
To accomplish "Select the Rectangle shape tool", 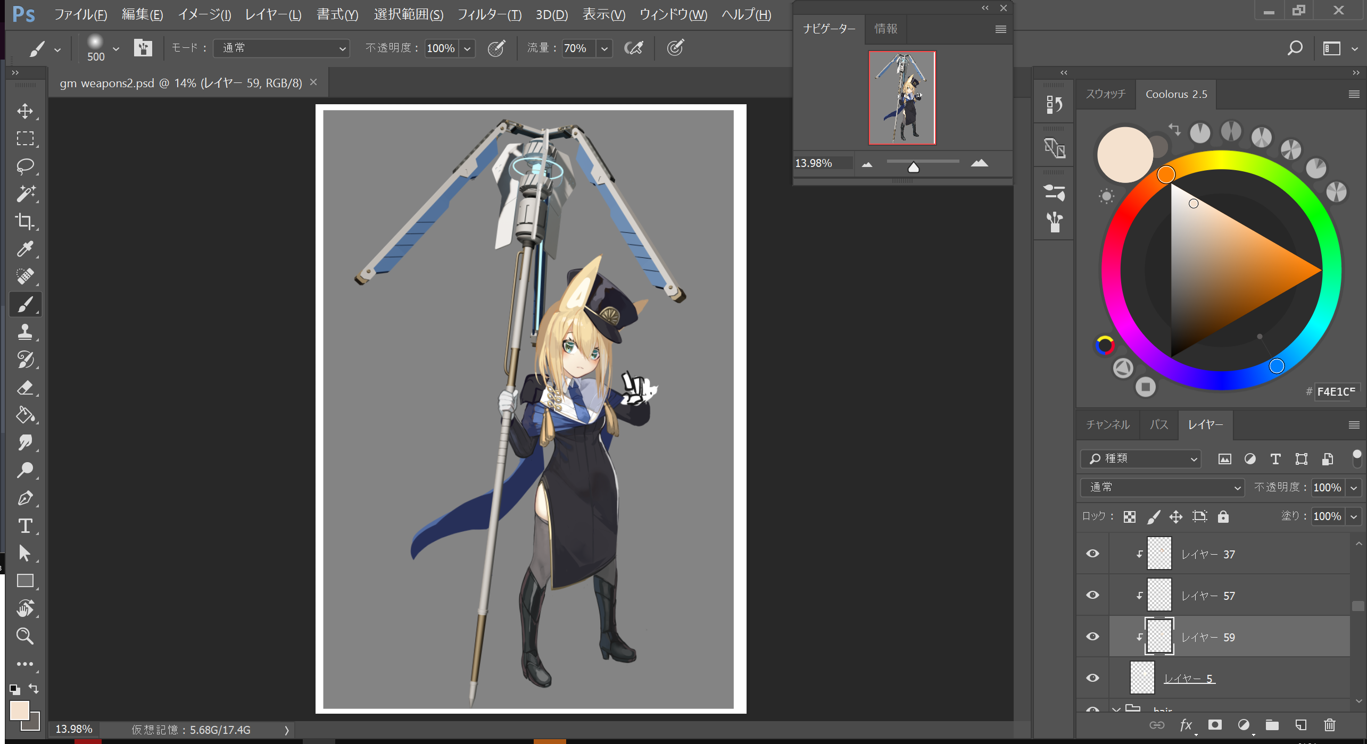I will click(25, 581).
